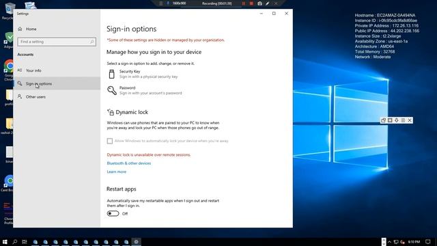Select Sign-in options in the sidebar

pyautogui.click(x=57, y=83)
